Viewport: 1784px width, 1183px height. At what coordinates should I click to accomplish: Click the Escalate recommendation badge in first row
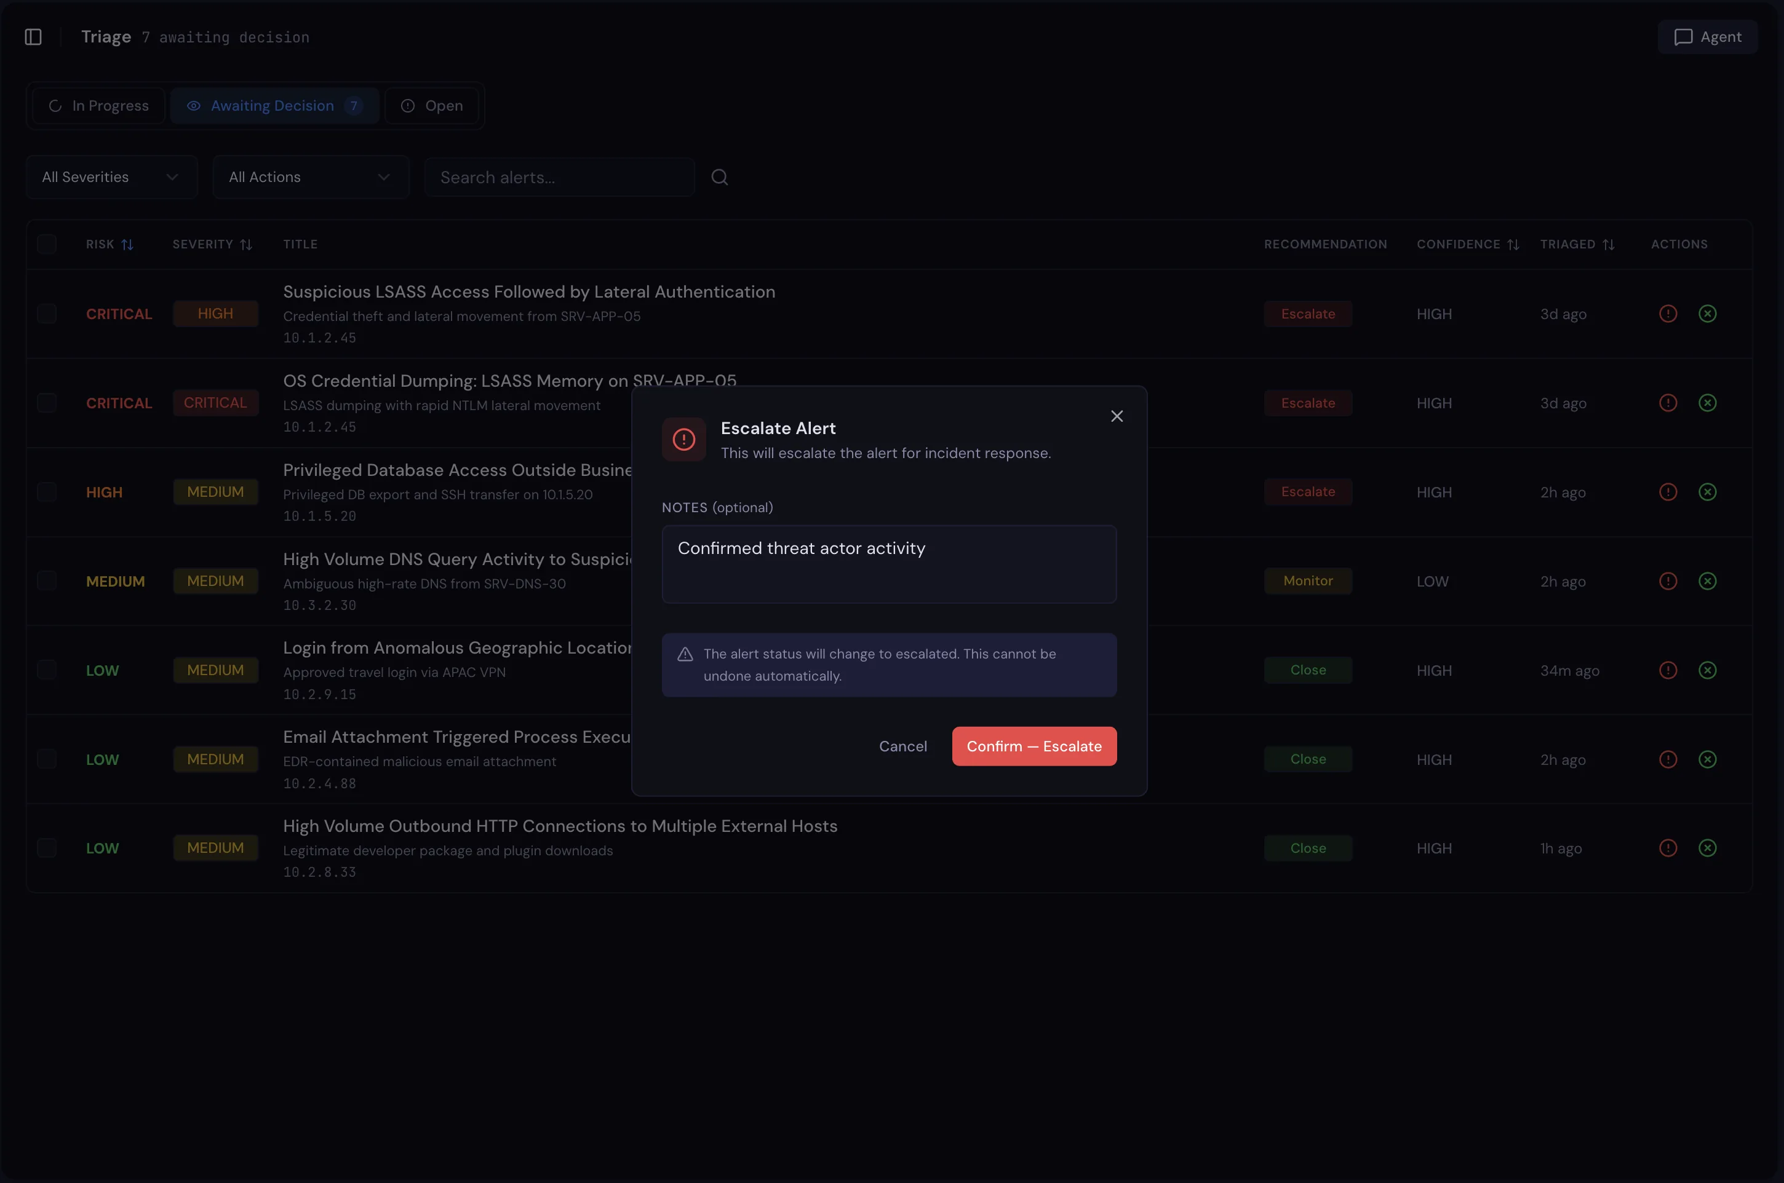1308,314
